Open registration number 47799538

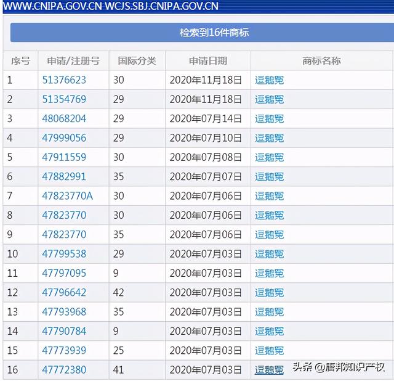tap(64, 253)
